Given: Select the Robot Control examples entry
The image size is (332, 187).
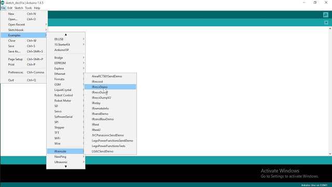Looking at the screenshot, I should tap(66, 95).
